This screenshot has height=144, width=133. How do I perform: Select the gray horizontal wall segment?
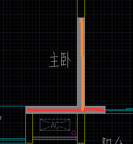point(65,110)
